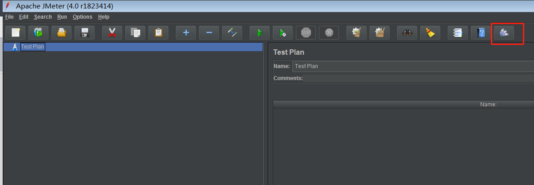Start the test with green arrow
The width and height of the screenshot is (534, 185).
tap(259, 32)
